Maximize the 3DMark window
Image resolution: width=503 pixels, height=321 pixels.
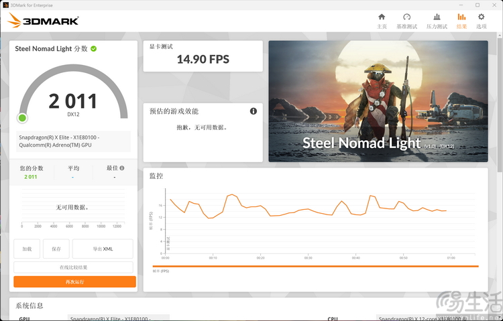478,5
